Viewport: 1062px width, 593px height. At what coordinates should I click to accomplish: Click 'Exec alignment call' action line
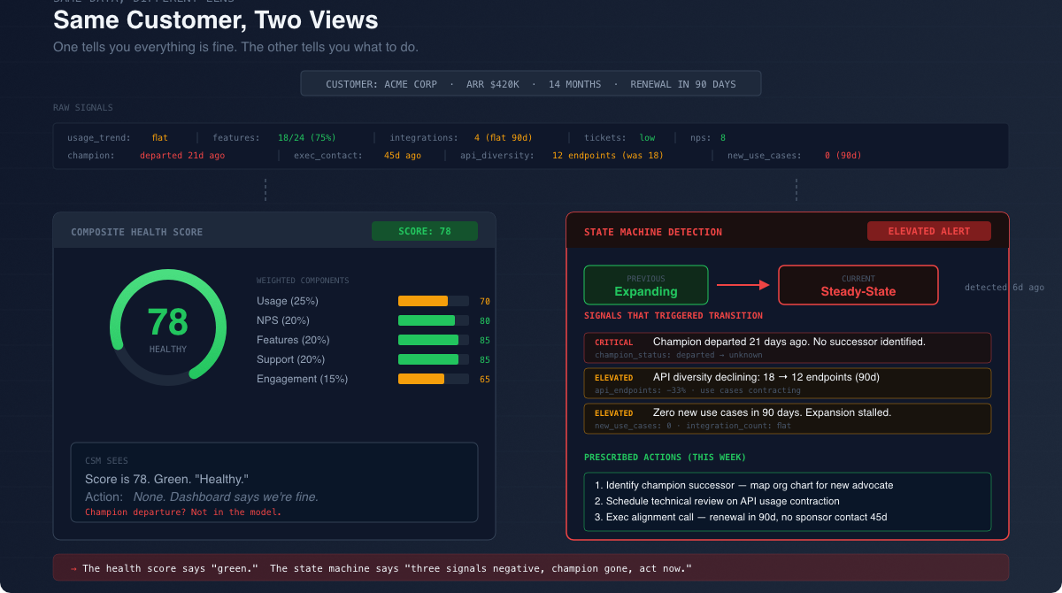point(741,517)
